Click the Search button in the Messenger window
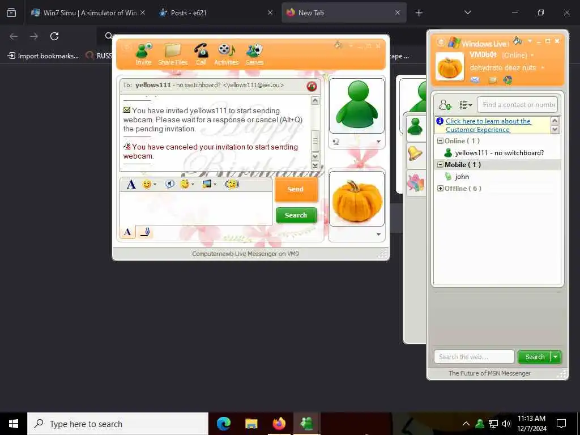The image size is (580, 435). tap(535, 357)
